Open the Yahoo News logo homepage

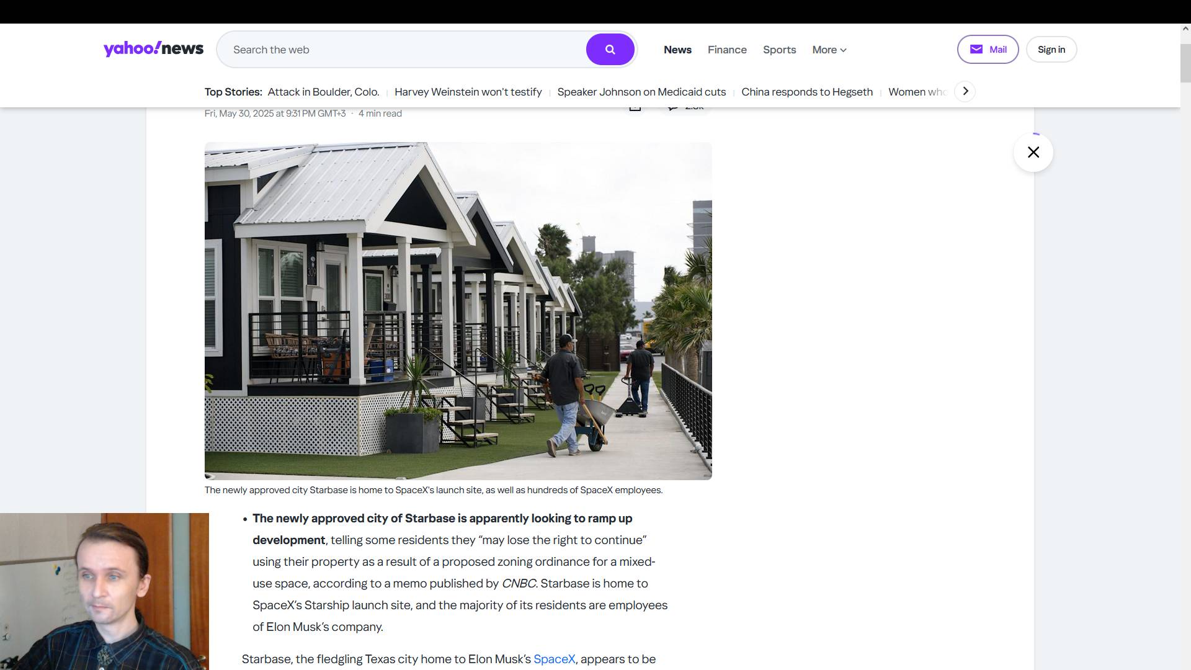[x=153, y=49]
